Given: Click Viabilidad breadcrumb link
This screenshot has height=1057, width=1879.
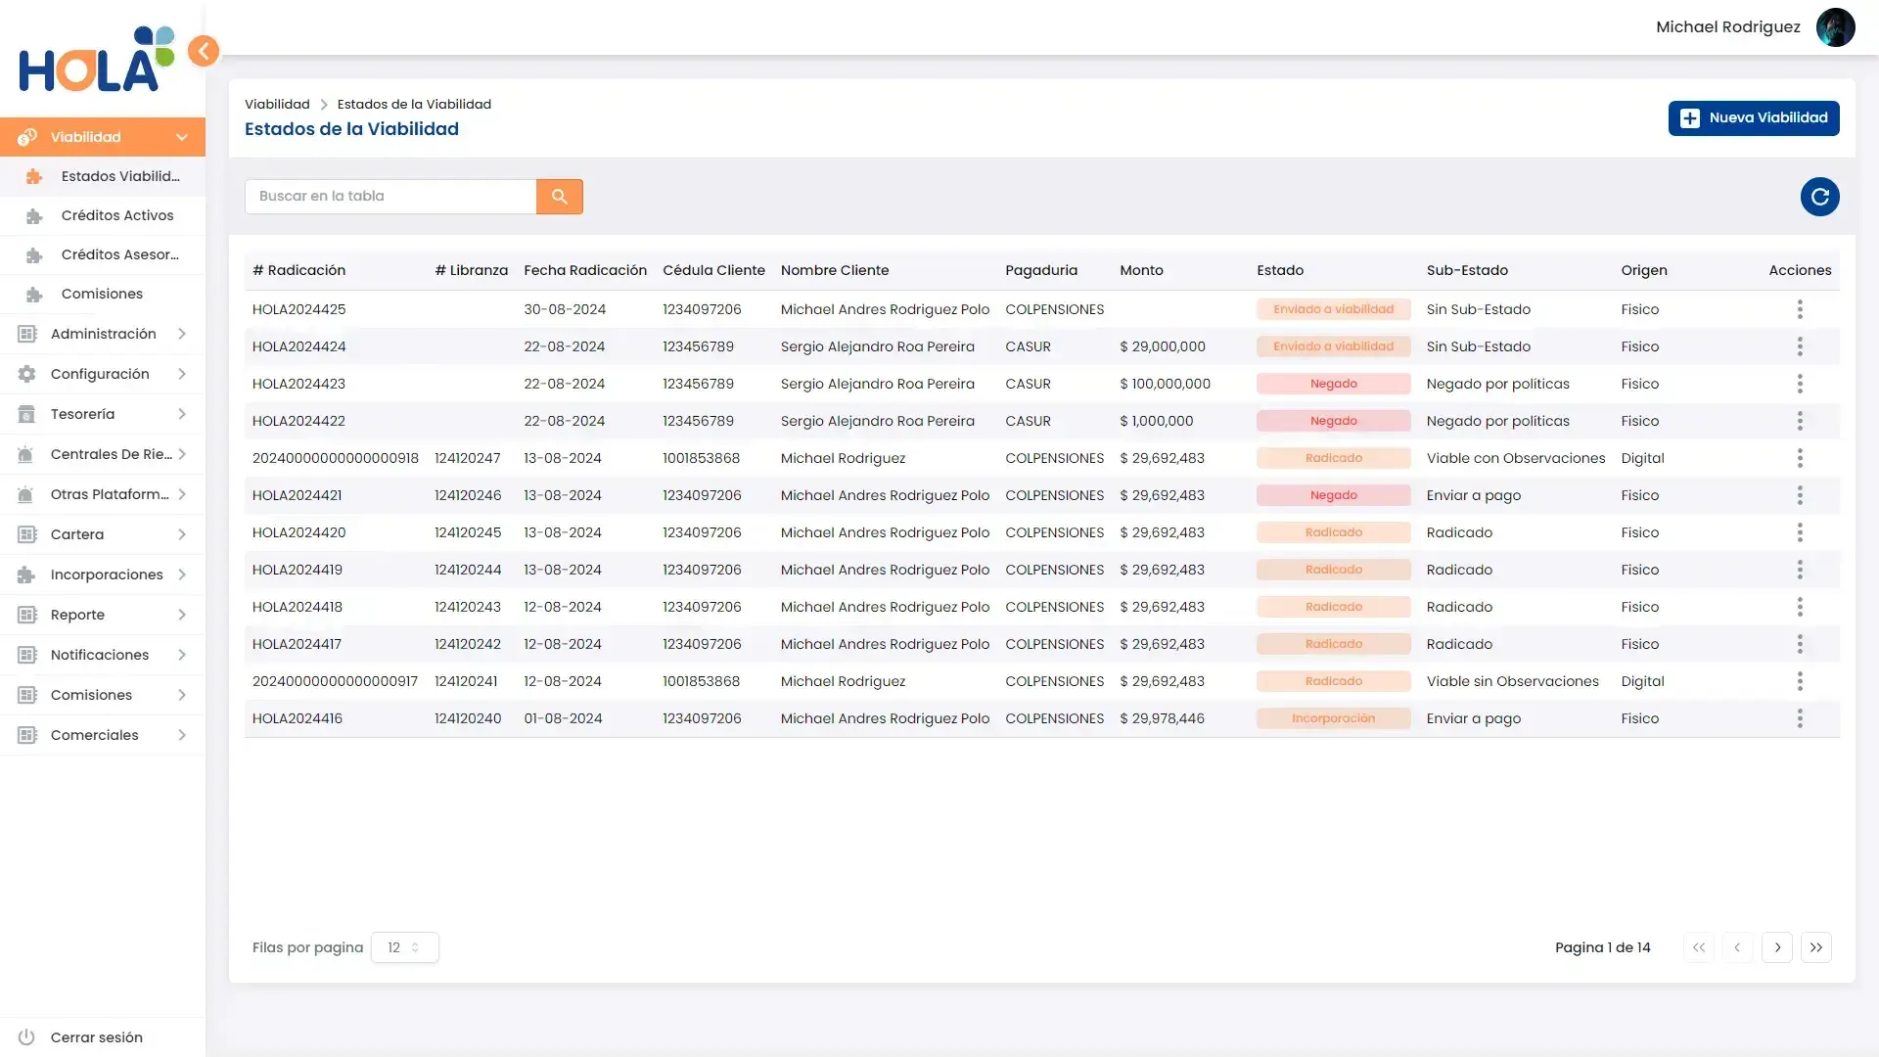Looking at the screenshot, I should click(x=277, y=104).
